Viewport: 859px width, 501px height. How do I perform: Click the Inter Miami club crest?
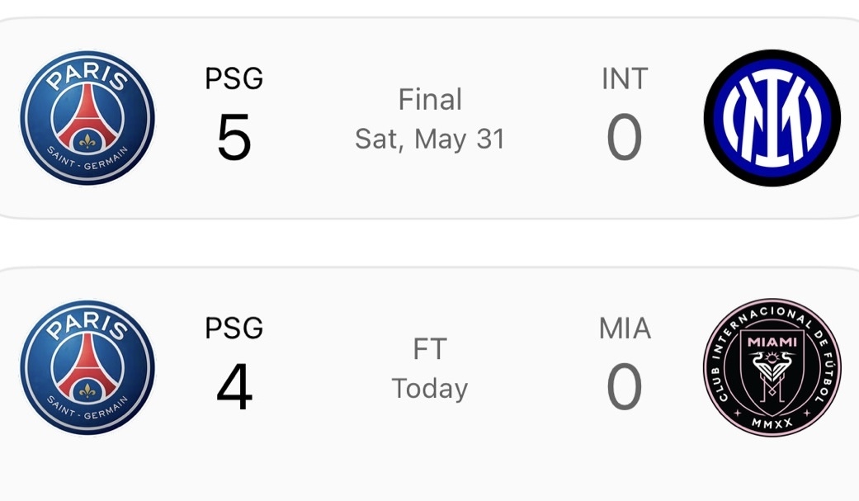(x=772, y=367)
